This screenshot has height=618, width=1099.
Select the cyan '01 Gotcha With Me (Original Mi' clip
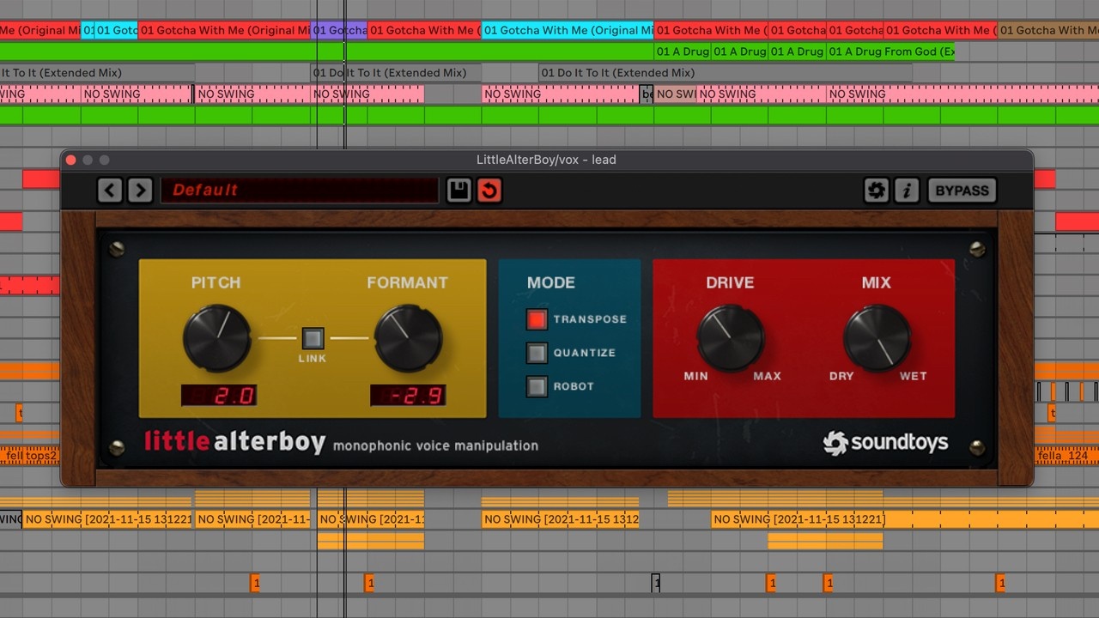pyautogui.click(x=568, y=30)
